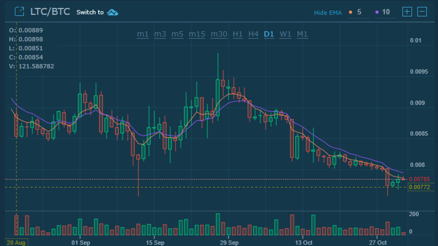Viewport: 438px width, 246px height.
Task: Click the 01 Sep date label
Action: point(81,242)
